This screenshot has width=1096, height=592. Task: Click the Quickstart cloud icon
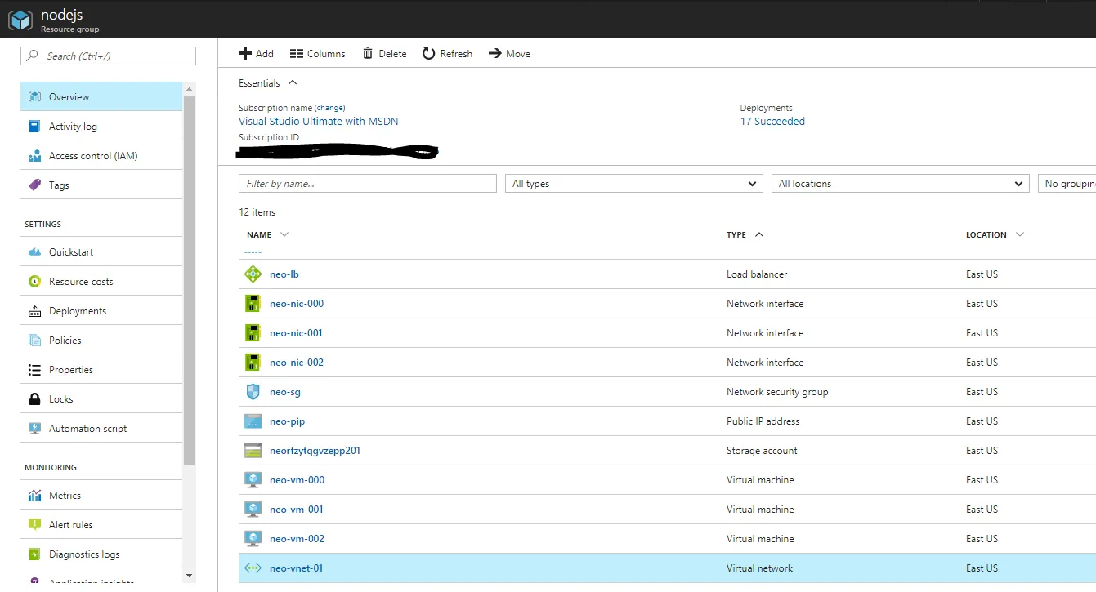point(34,252)
